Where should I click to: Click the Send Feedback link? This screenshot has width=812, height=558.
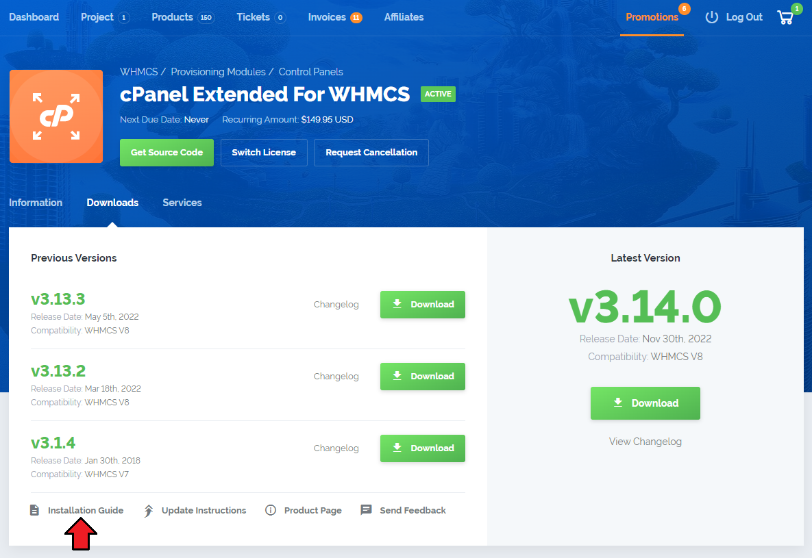[413, 510]
